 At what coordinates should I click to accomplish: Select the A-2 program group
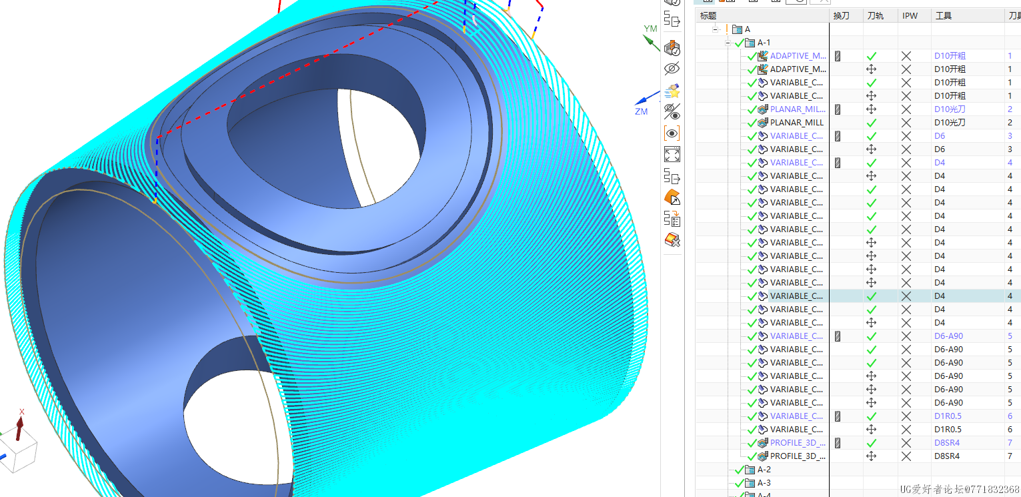point(764,470)
